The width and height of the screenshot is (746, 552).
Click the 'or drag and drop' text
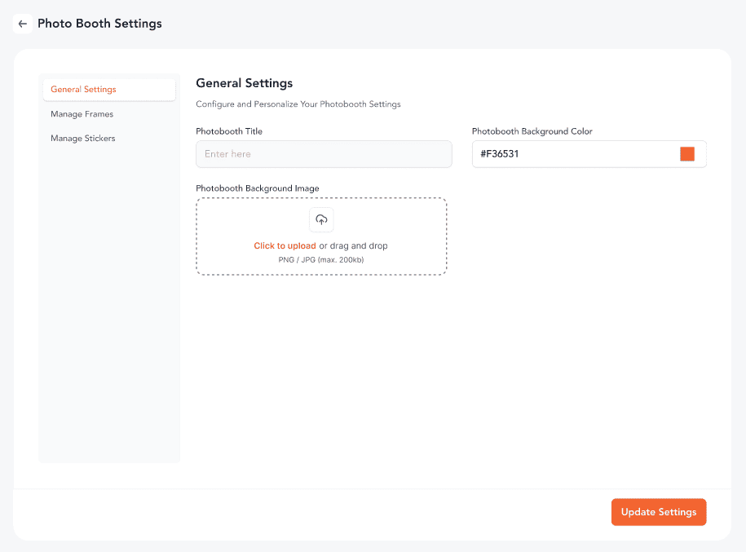[x=354, y=246]
